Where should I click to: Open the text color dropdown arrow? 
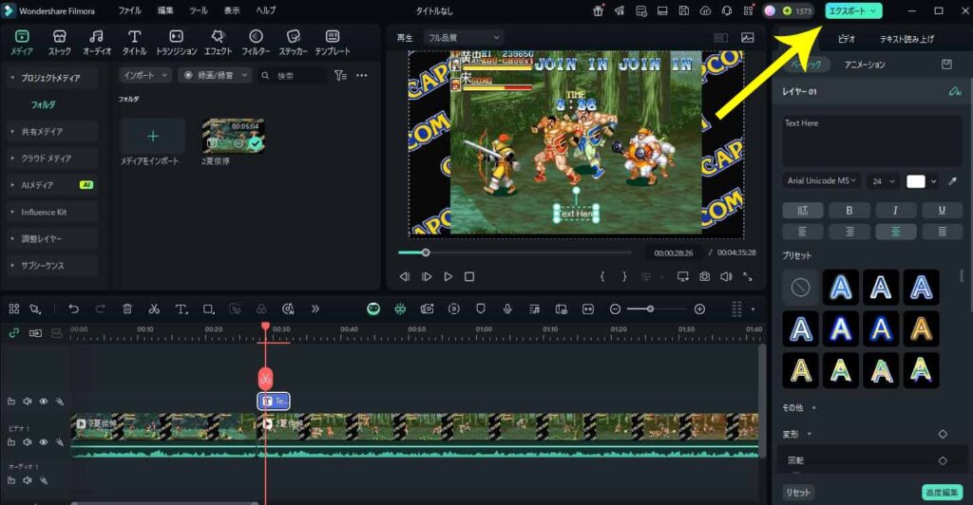[933, 181]
